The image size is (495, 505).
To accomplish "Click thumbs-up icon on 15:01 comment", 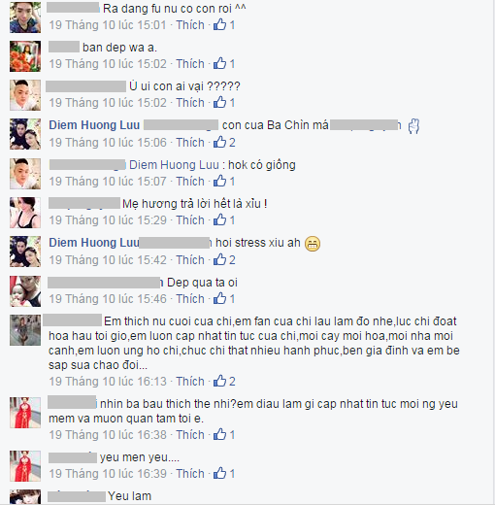I will (x=219, y=24).
